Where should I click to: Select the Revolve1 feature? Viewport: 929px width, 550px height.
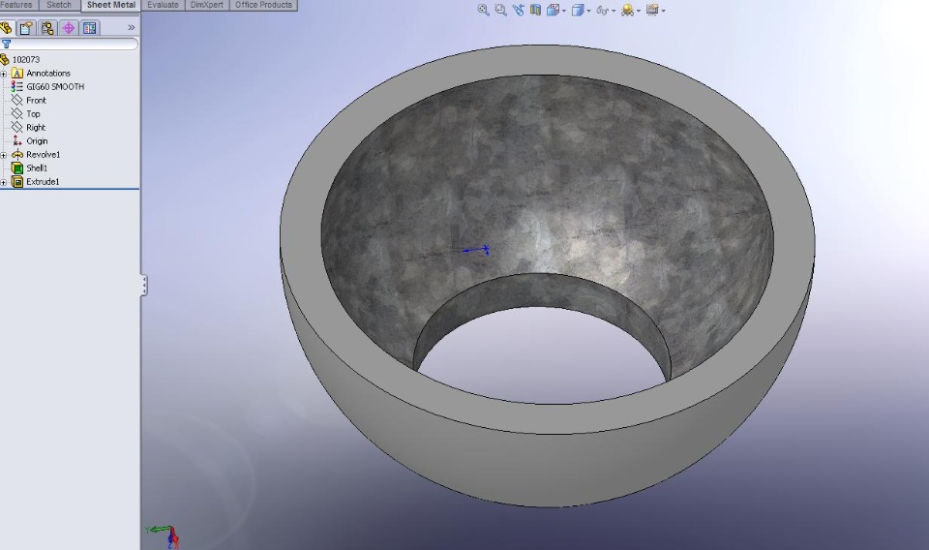(44, 155)
